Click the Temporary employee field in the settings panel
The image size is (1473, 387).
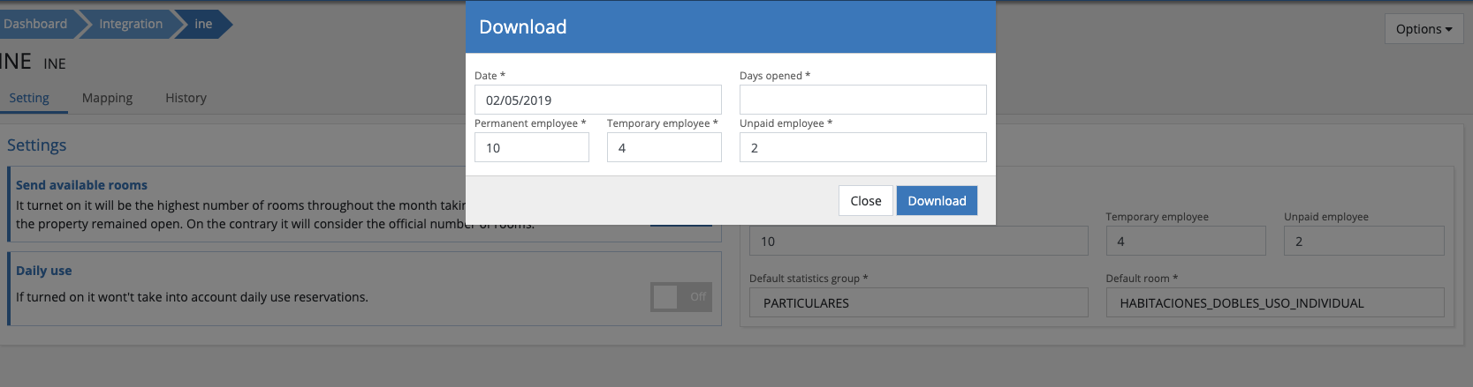pos(1185,241)
